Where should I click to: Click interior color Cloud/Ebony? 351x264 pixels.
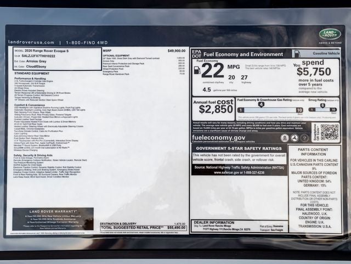click(36, 66)
